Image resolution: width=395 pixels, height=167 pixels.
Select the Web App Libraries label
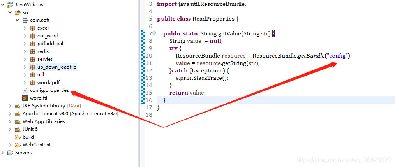44,121
